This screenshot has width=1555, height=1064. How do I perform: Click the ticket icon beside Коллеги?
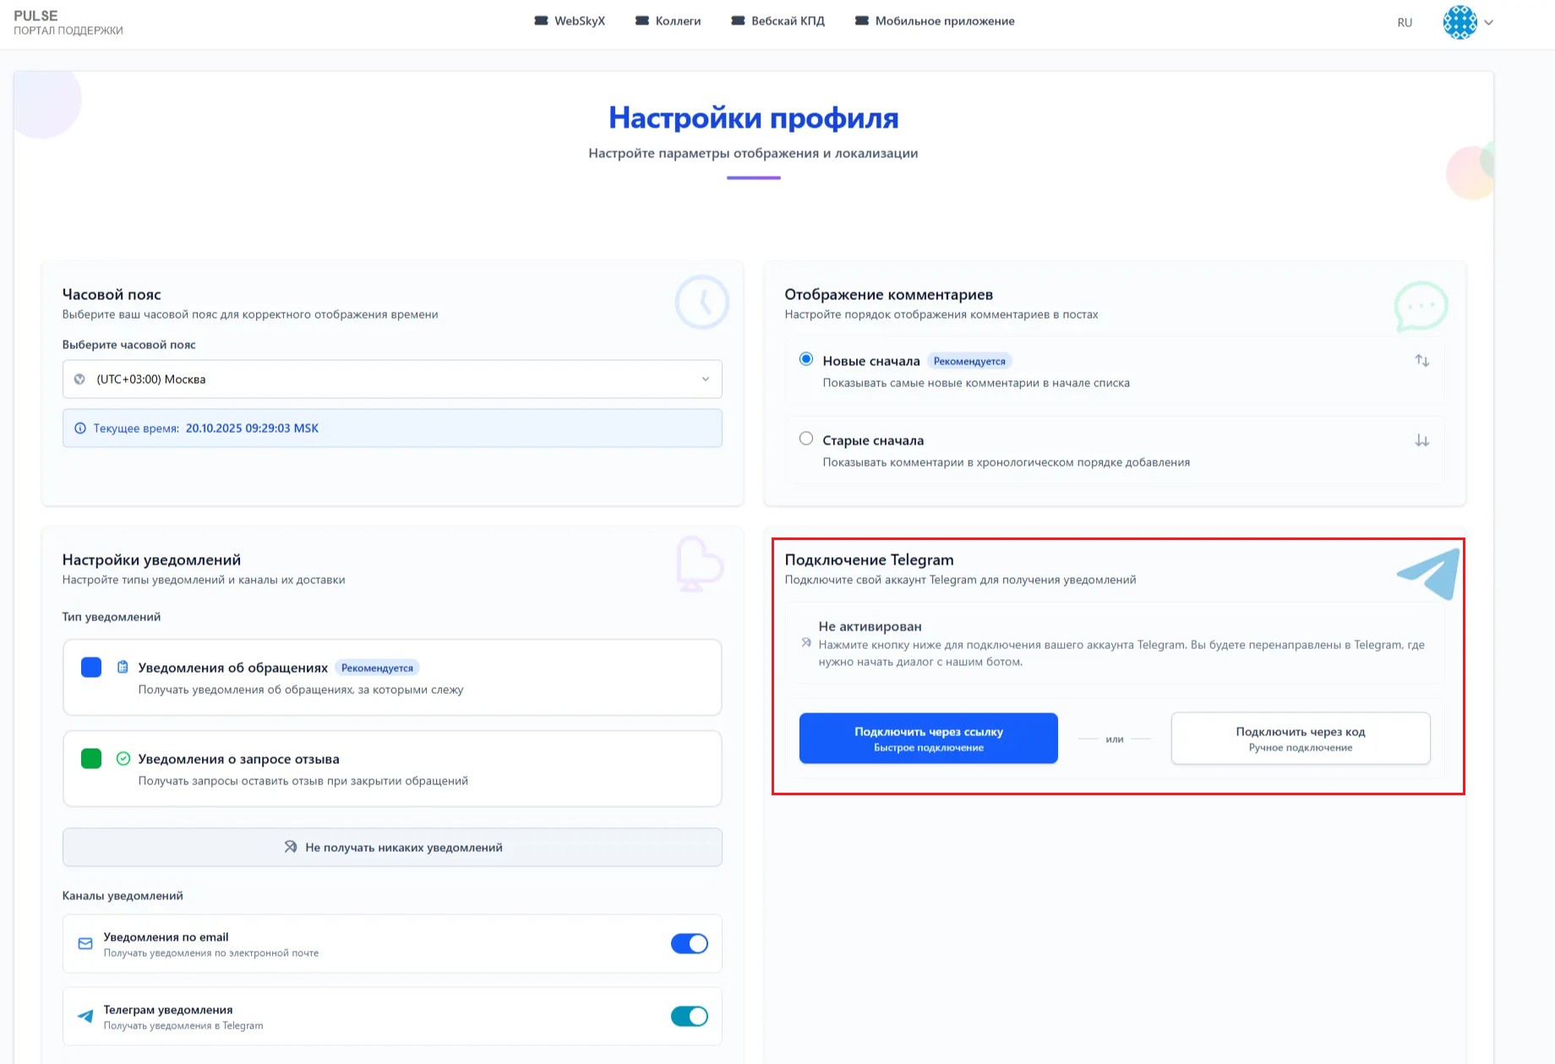(642, 21)
